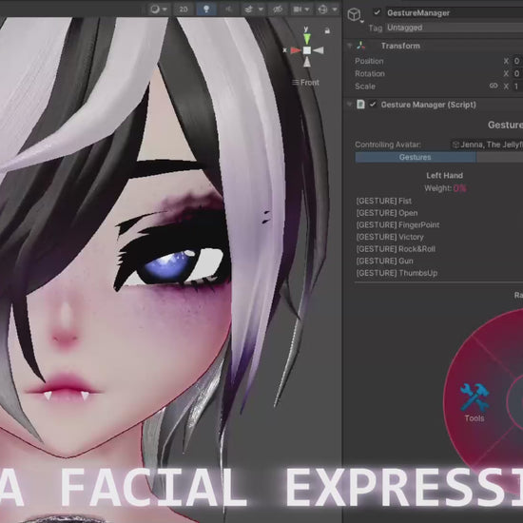Edit the Scale X value field
This screenshot has width=523, height=523.
pyautogui.click(x=517, y=87)
